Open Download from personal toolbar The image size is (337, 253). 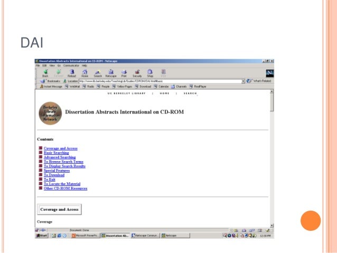[x=143, y=87]
